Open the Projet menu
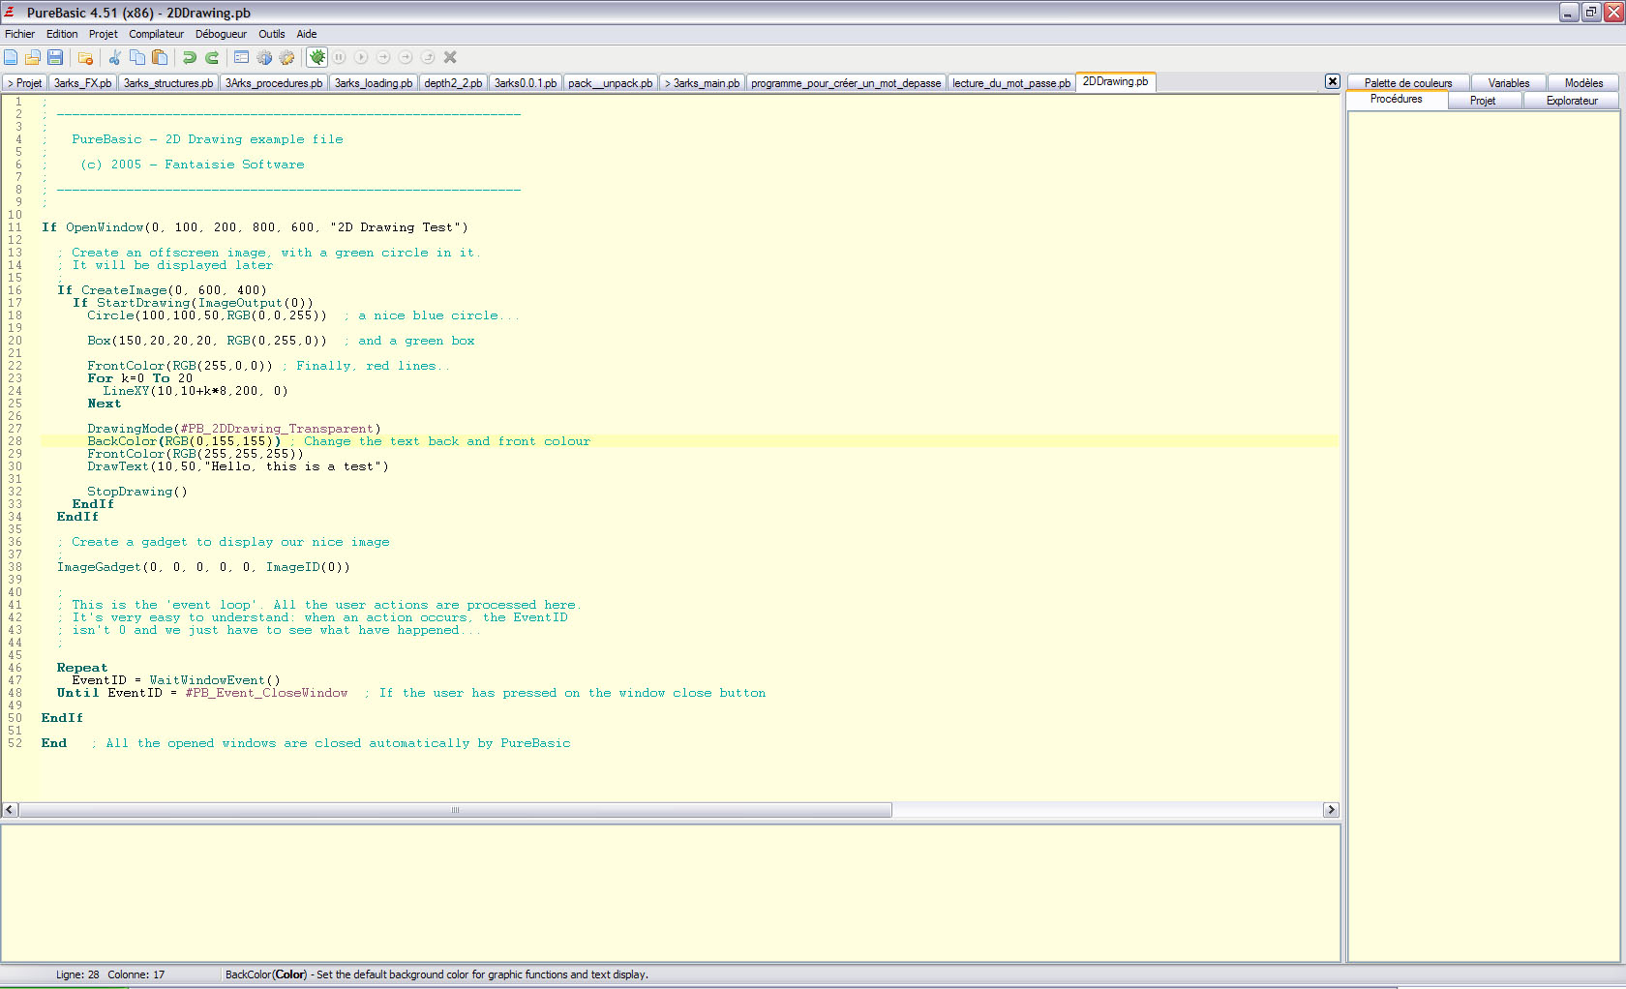Image resolution: width=1626 pixels, height=989 pixels. click(x=104, y=34)
